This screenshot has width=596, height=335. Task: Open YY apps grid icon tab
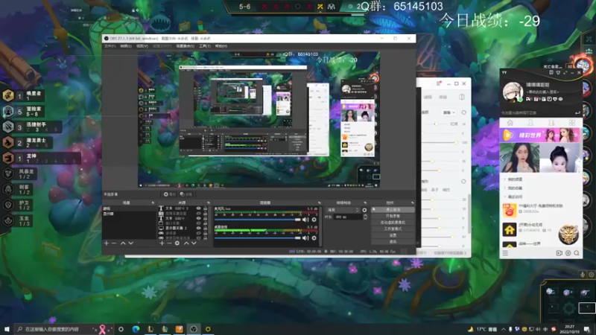[572, 123]
